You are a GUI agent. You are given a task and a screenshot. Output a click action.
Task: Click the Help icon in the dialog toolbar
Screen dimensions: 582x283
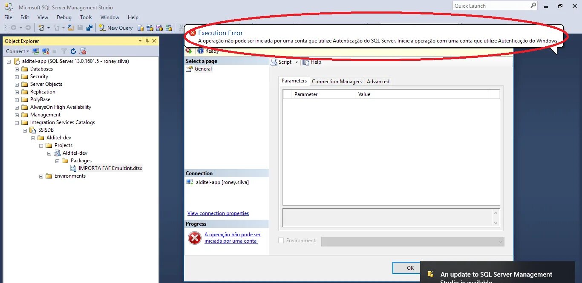[305, 62]
